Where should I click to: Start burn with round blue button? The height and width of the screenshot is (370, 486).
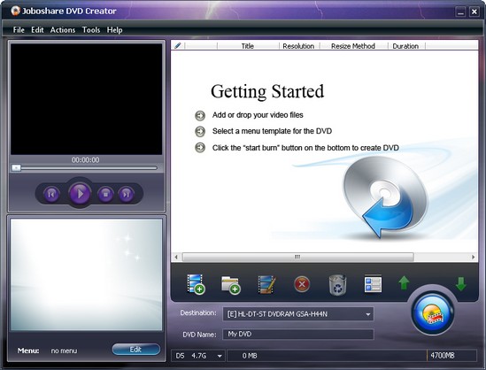(433, 313)
